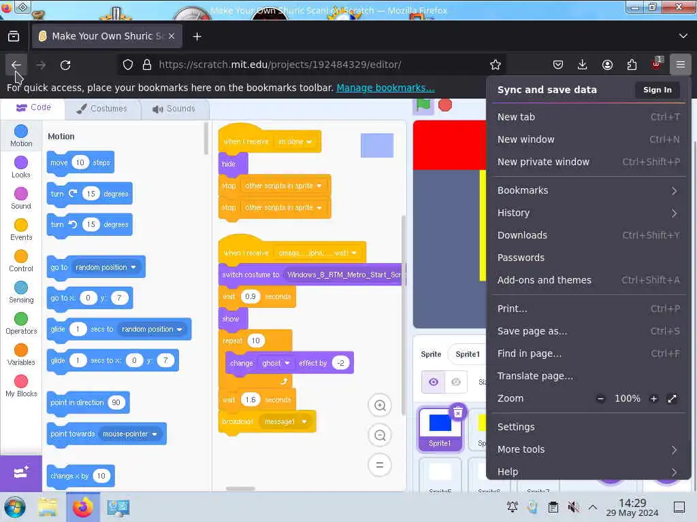Expand More tools submenu
697x522 pixels.
coord(589,449)
